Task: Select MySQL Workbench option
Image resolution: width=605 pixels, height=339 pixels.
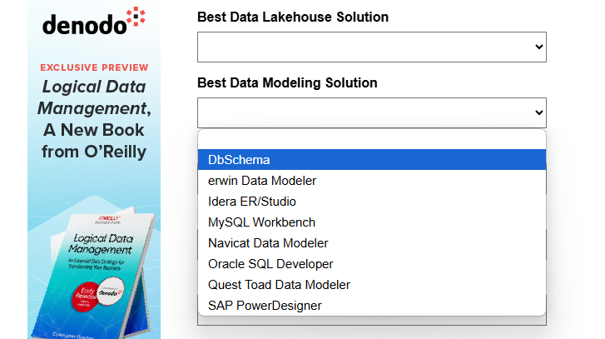Action: tap(371, 222)
